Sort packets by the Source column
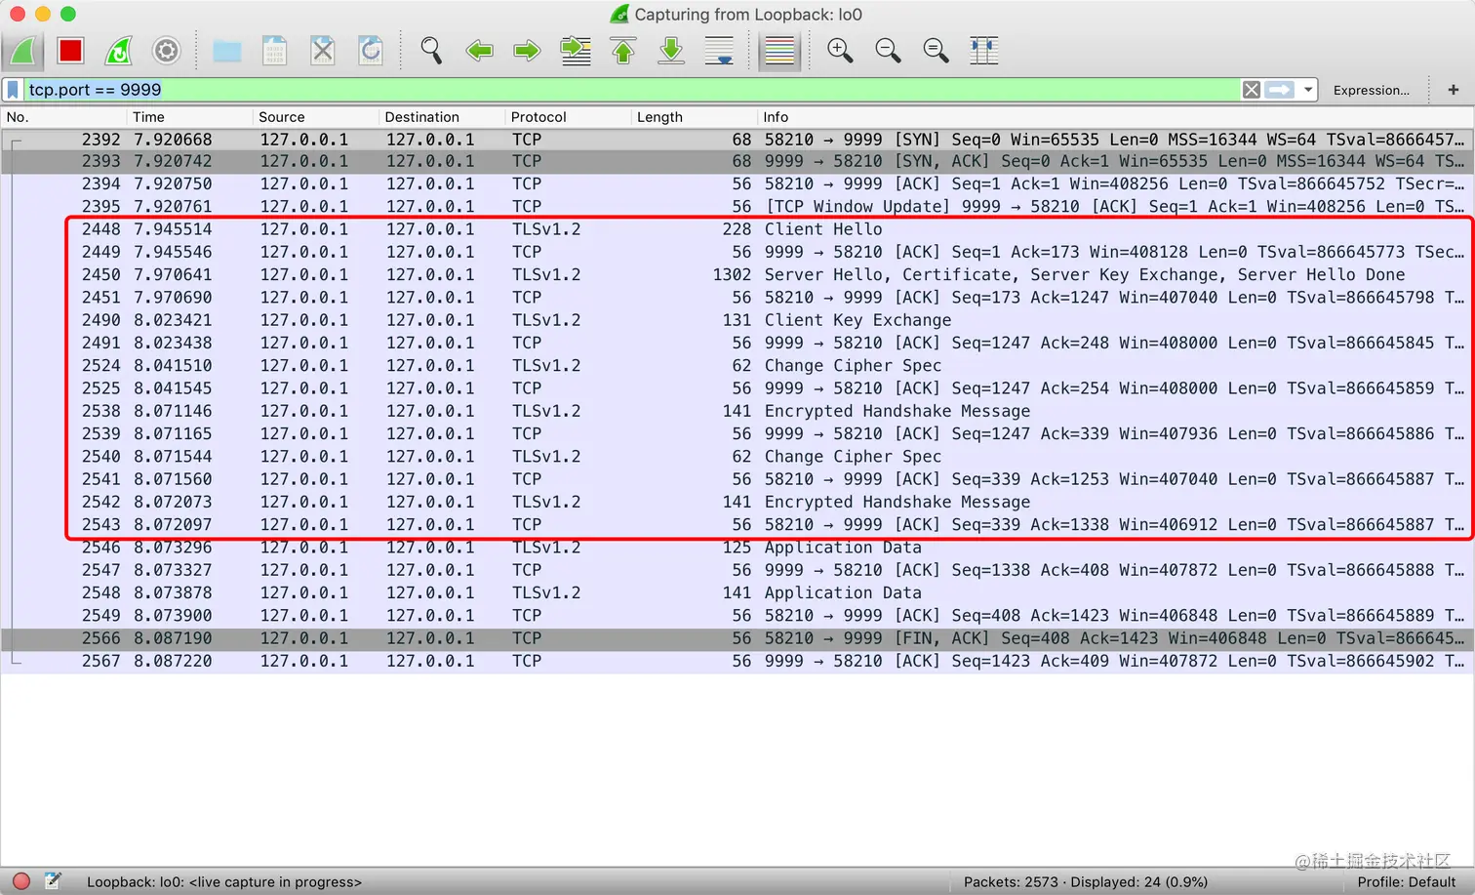This screenshot has width=1475, height=895. 315,117
